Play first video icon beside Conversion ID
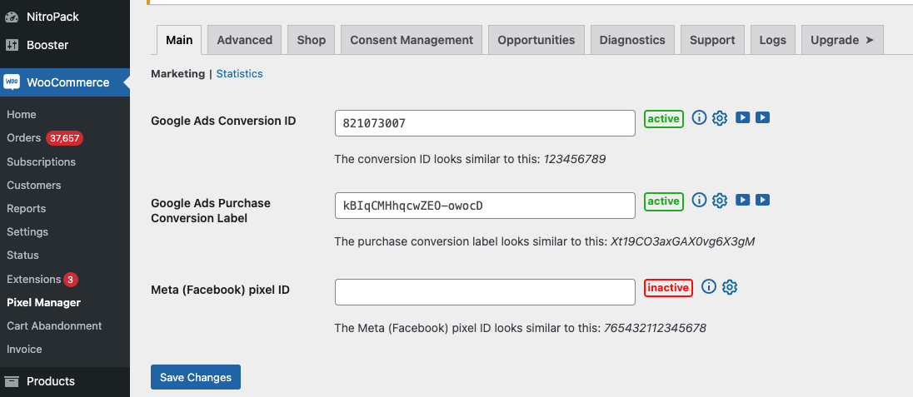Image resolution: width=913 pixels, height=397 pixels. tap(741, 117)
